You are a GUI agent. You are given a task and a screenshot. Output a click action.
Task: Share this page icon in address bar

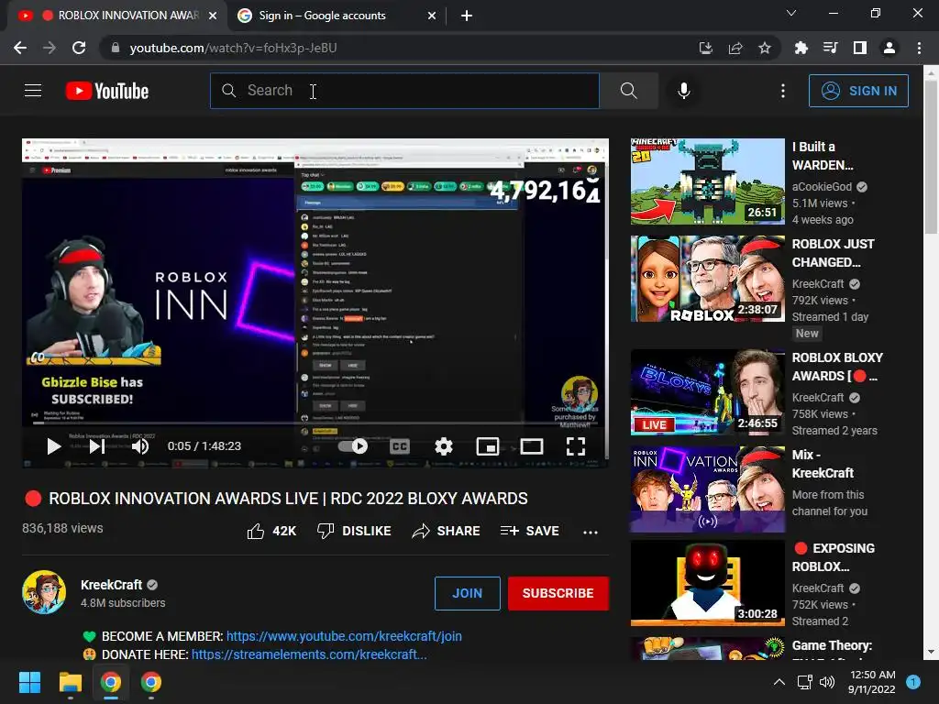(x=735, y=48)
